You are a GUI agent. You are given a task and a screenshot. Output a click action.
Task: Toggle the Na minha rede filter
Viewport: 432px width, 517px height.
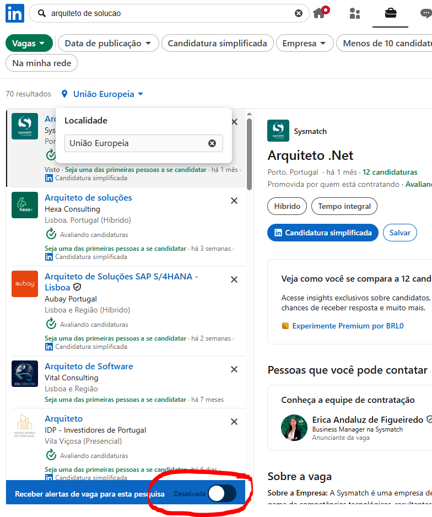point(42,63)
